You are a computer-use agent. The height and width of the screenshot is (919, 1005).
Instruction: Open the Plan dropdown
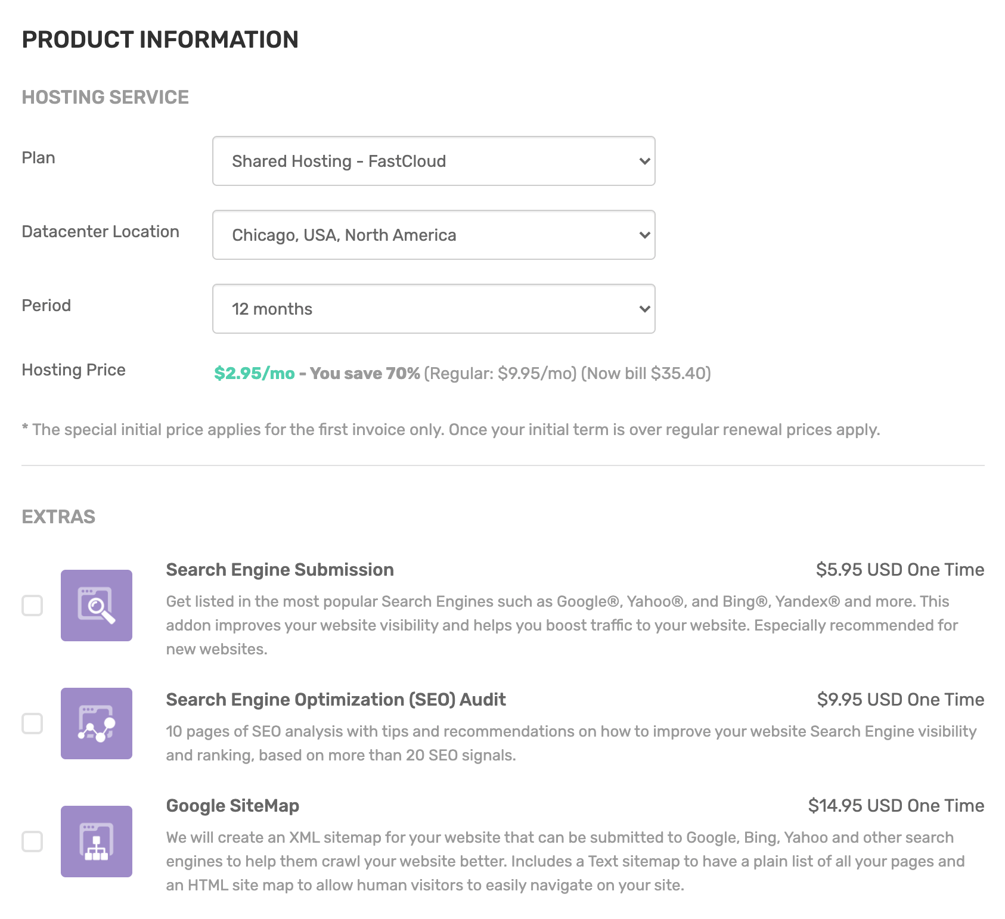433,160
